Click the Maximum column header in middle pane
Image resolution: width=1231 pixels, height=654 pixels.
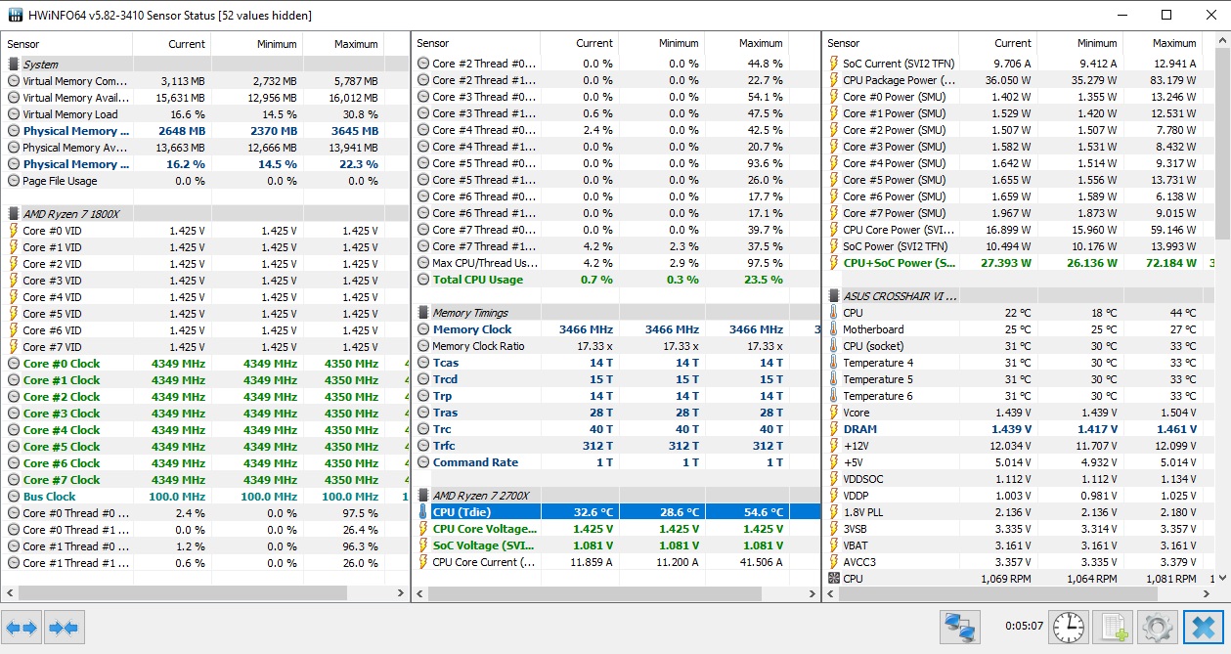pyautogui.click(x=746, y=44)
